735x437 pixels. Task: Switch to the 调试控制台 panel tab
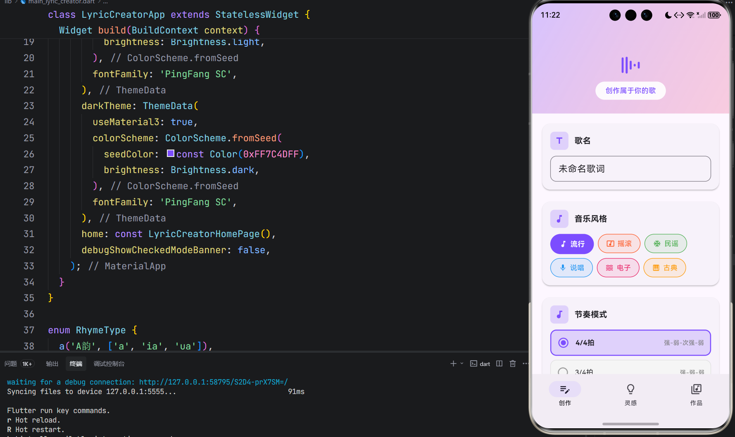point(109,363)
